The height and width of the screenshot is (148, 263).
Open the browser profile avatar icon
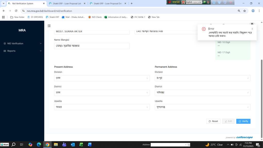(253, 11)
